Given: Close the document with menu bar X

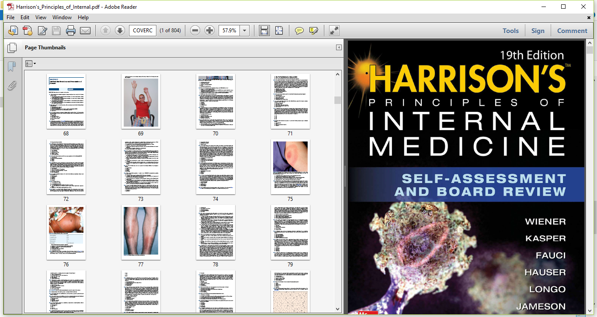Looking at the screenshot, I should click(x=589, y=17).
